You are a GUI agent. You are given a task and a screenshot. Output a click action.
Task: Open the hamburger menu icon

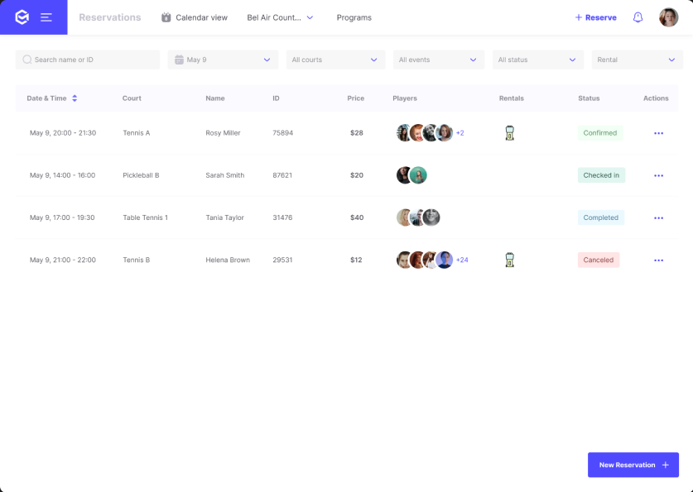coord(46,17)
